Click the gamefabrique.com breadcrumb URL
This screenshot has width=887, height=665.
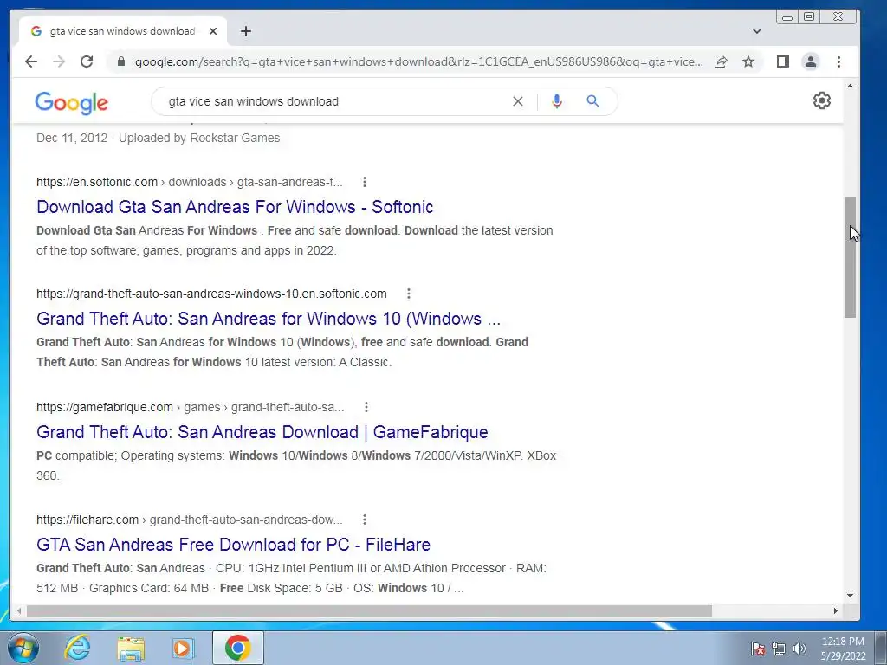tap(190, 407)
